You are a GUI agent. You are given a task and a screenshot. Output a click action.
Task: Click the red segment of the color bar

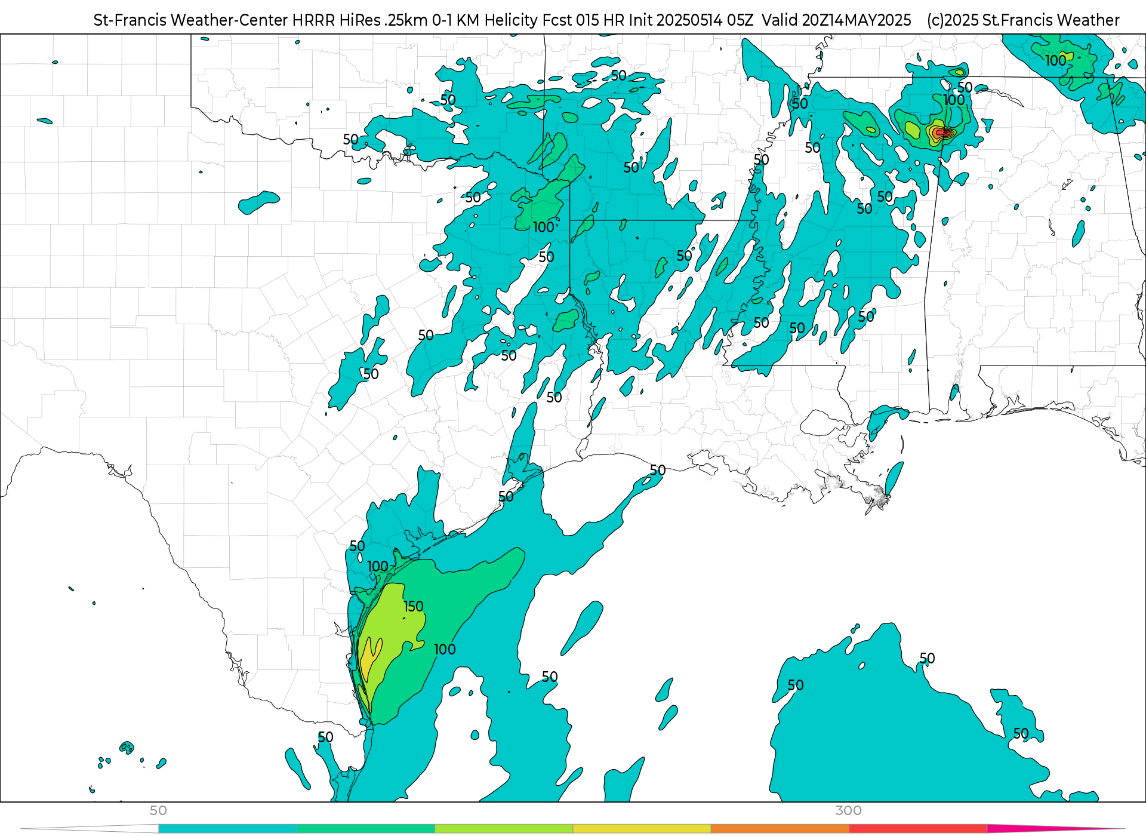point(918,828)
